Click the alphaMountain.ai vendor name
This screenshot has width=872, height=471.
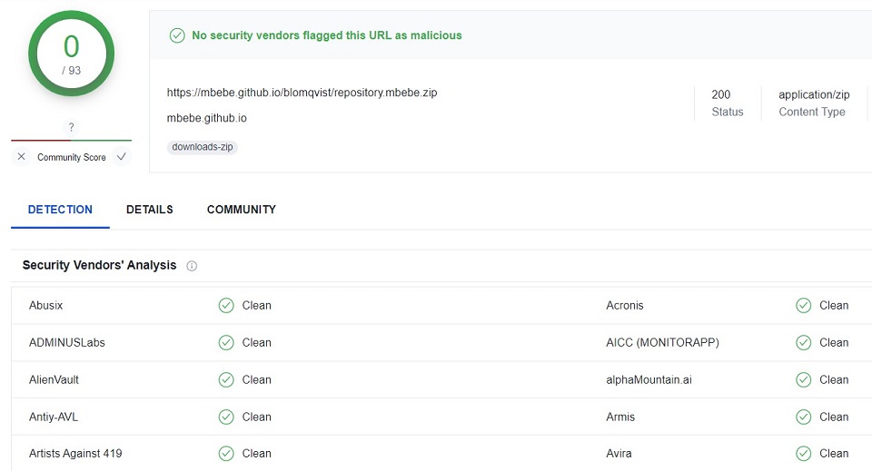point(649,380)
